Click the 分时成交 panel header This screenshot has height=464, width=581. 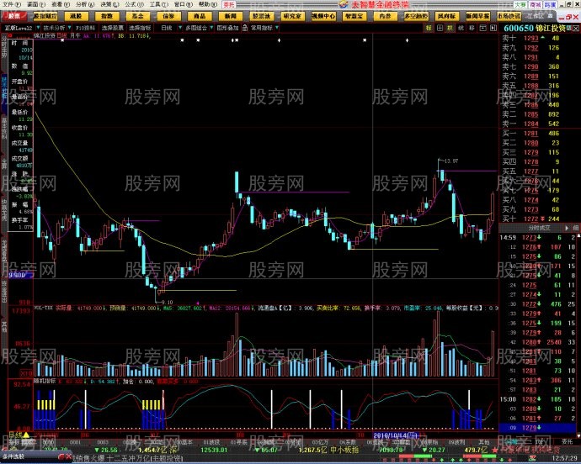(x=539, y=228)
